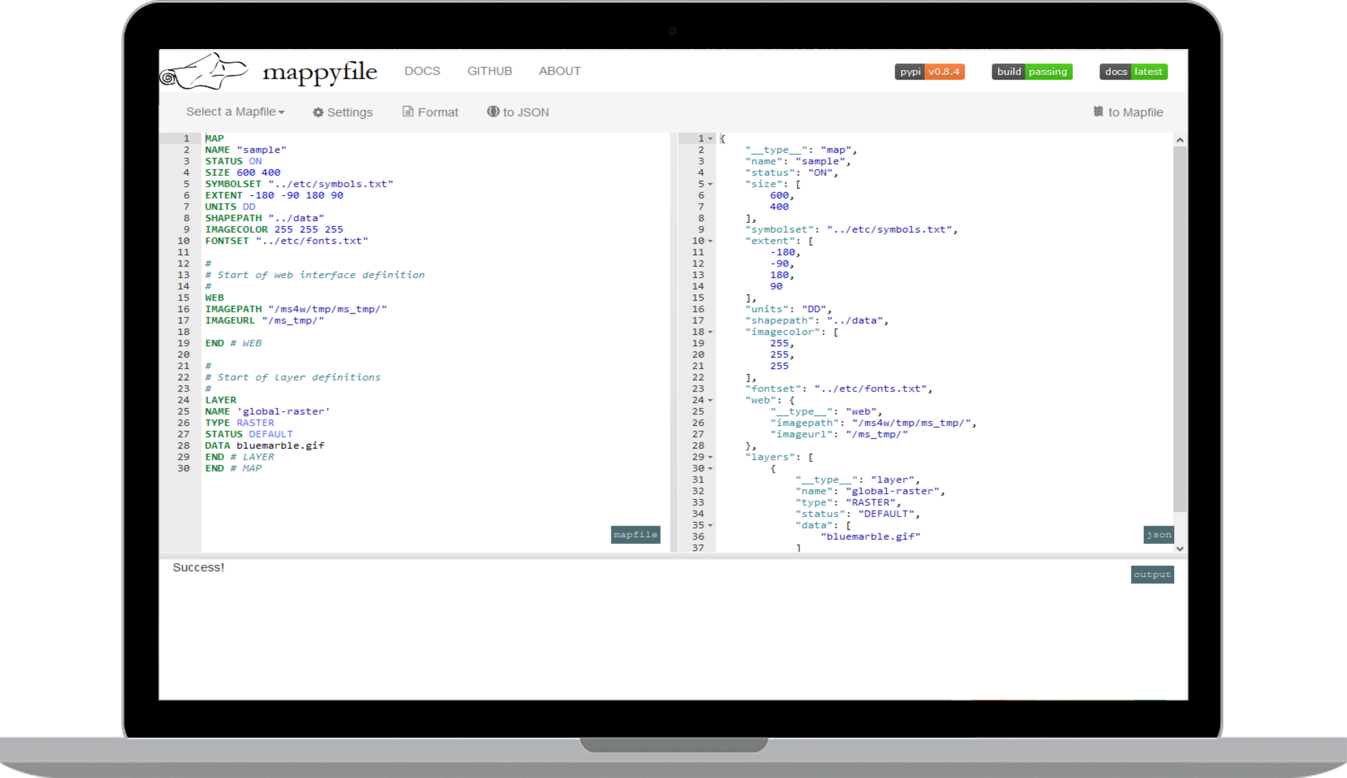Click "imagepath" line in JSON editor
This screenshot has height=778, width=1347.
(x=874, y=423)
